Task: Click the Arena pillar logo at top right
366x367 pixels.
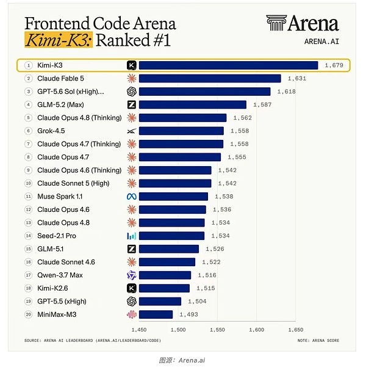Action: 276,23
